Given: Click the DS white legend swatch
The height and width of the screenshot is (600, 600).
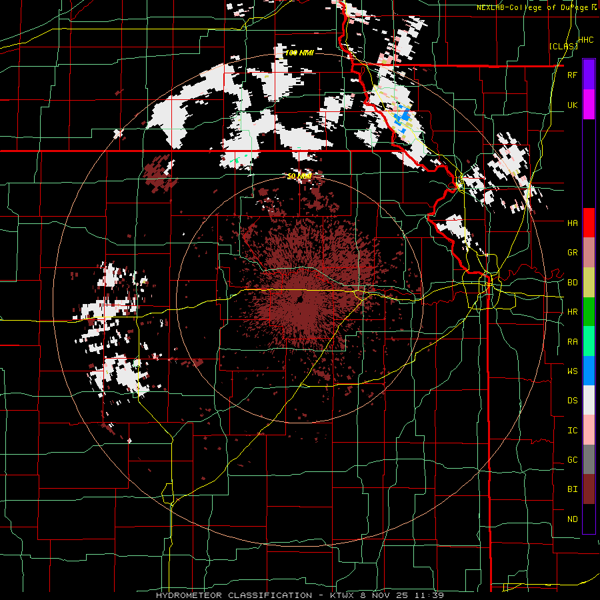Looking at the screenshot, I should pyautogui.click(x=589, y=401).
